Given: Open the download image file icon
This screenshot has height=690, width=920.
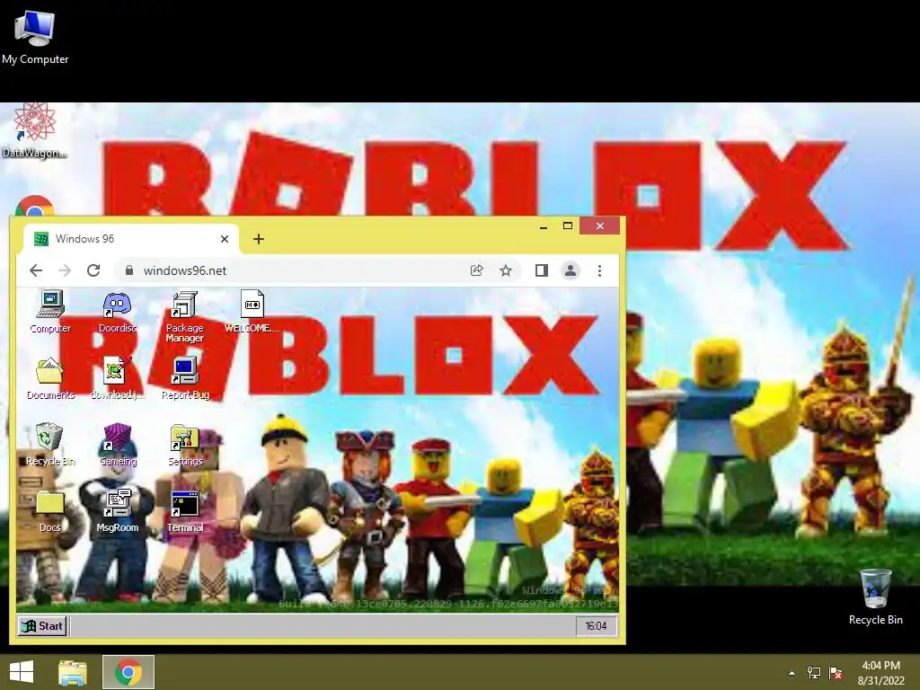Looking at the screenshot, I should tap(118, 378).
